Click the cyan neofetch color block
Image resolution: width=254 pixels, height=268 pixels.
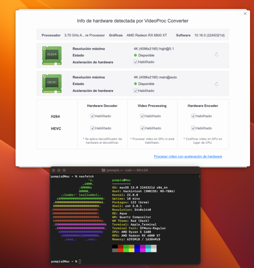point(148,250)
